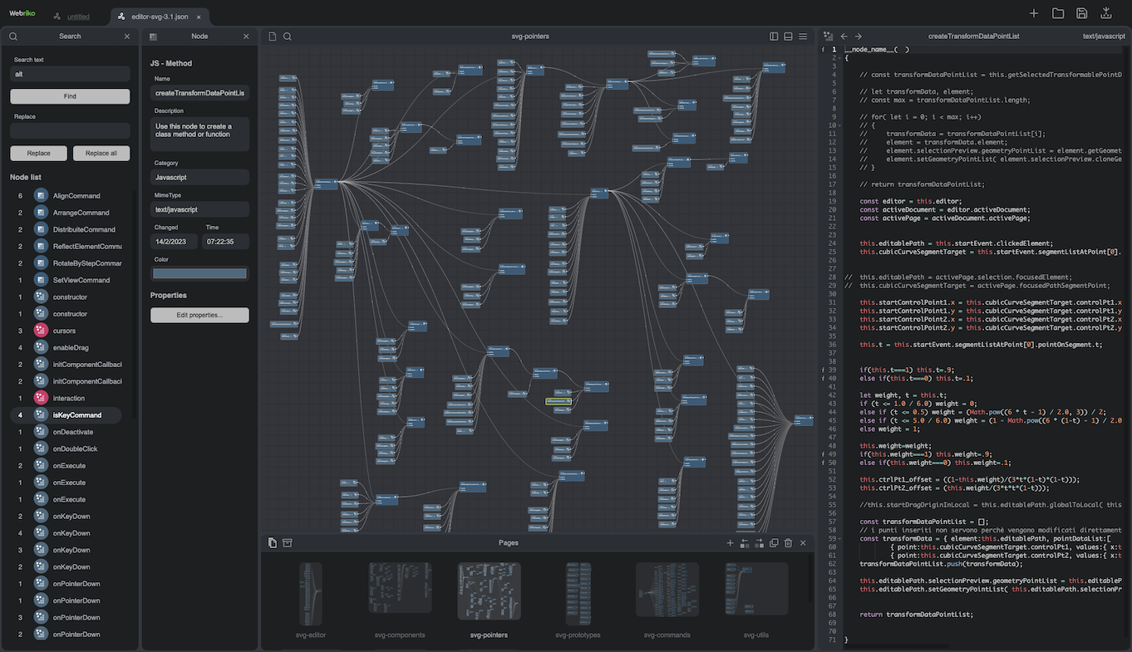Image resolution: width=1132 pixels, height=652 pixels.
Task: Click the duplicate page icon in the Pages panel
Action: click(774, 542)
